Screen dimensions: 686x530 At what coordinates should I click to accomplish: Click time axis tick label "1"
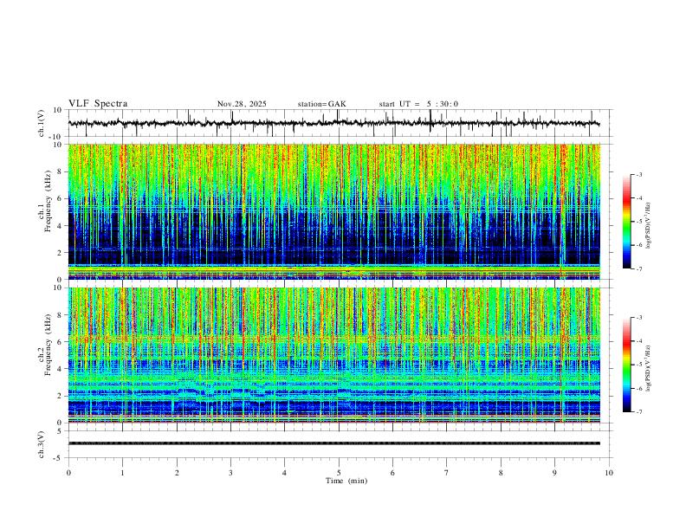pos(122,473)
